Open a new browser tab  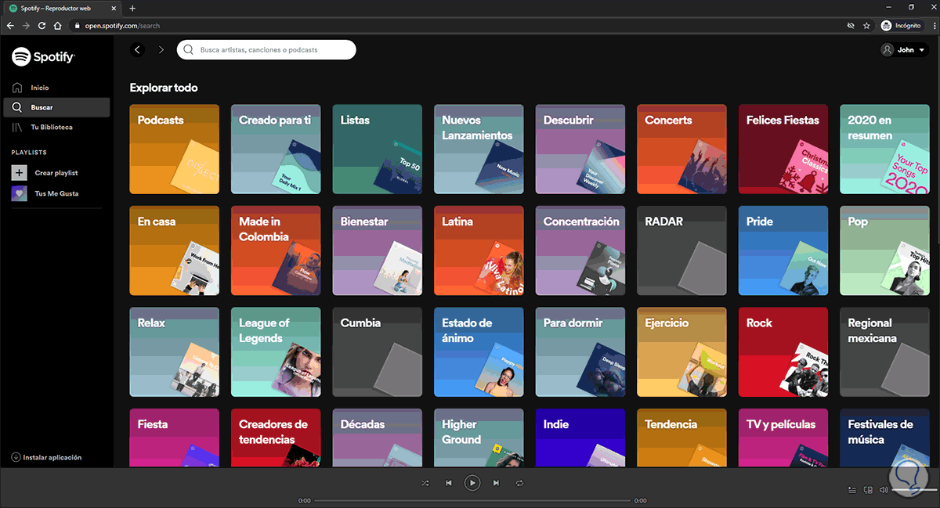[x=132, y=8]
